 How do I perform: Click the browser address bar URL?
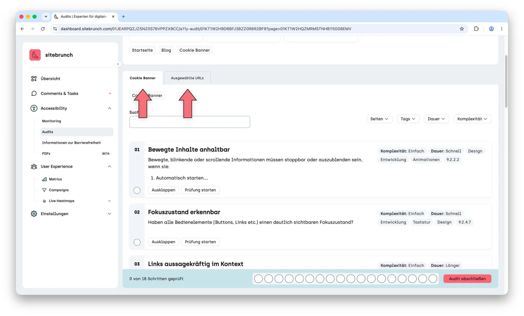pos(205,29)
